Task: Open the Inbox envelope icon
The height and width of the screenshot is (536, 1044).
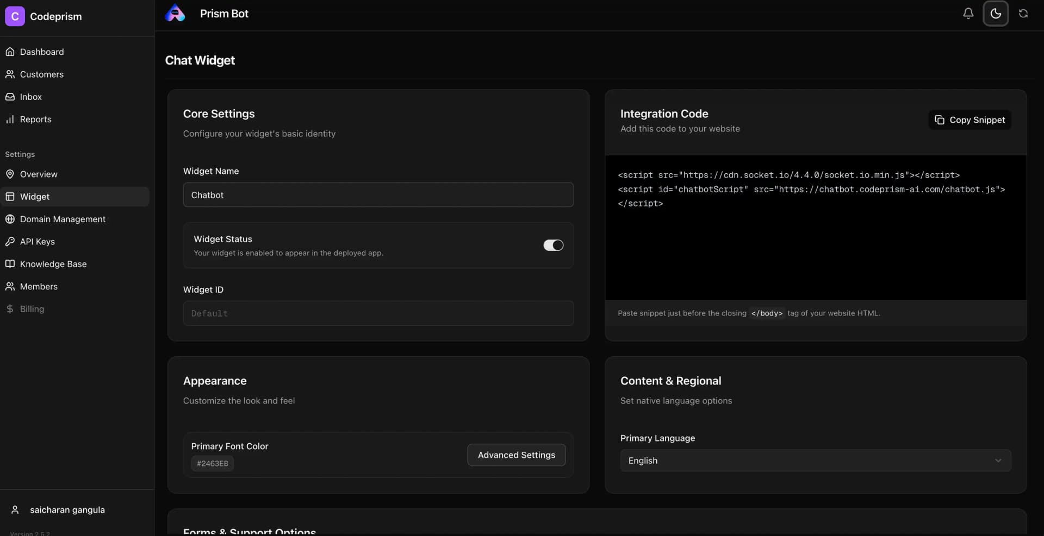Action: point(11,97)
